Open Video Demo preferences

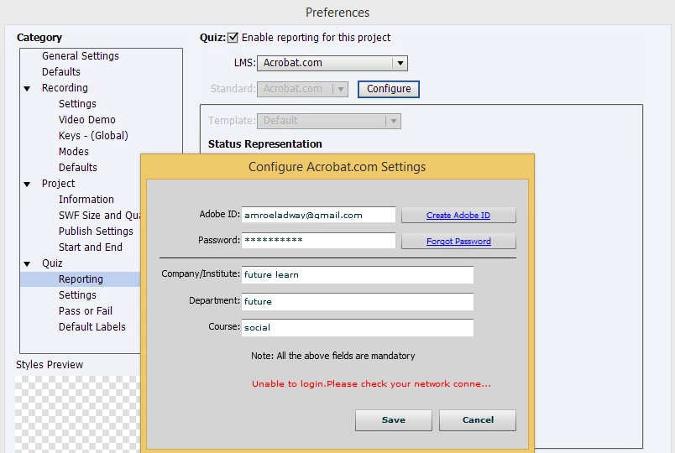87,120
